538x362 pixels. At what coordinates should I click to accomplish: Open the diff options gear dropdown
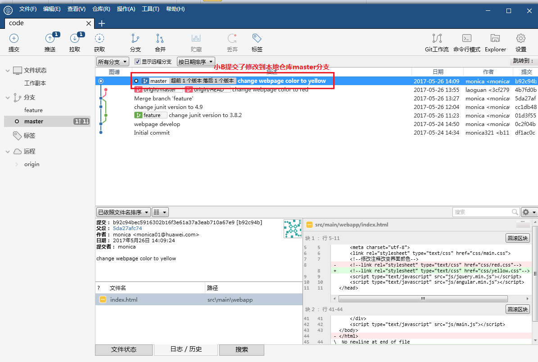click(529, 212)
